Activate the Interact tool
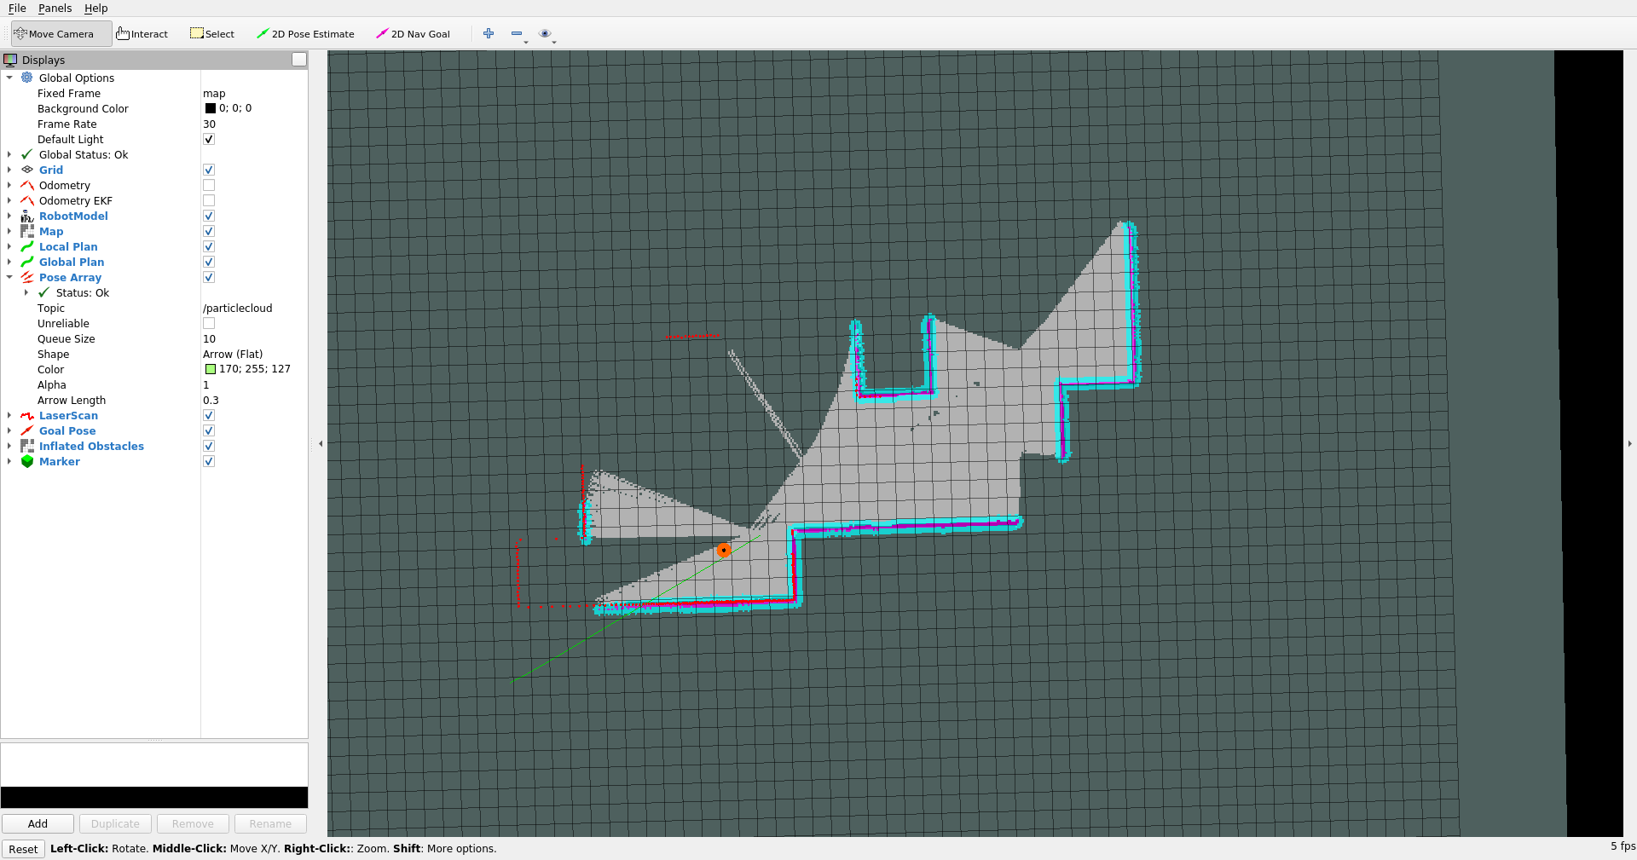 point(142,34)
